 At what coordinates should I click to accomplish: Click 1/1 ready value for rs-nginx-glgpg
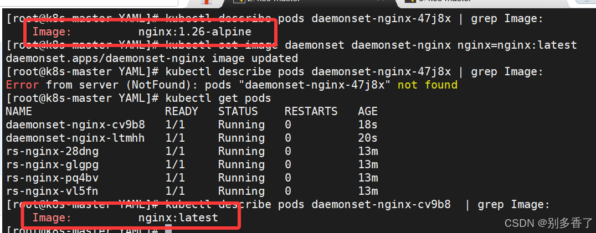[175, 165]
